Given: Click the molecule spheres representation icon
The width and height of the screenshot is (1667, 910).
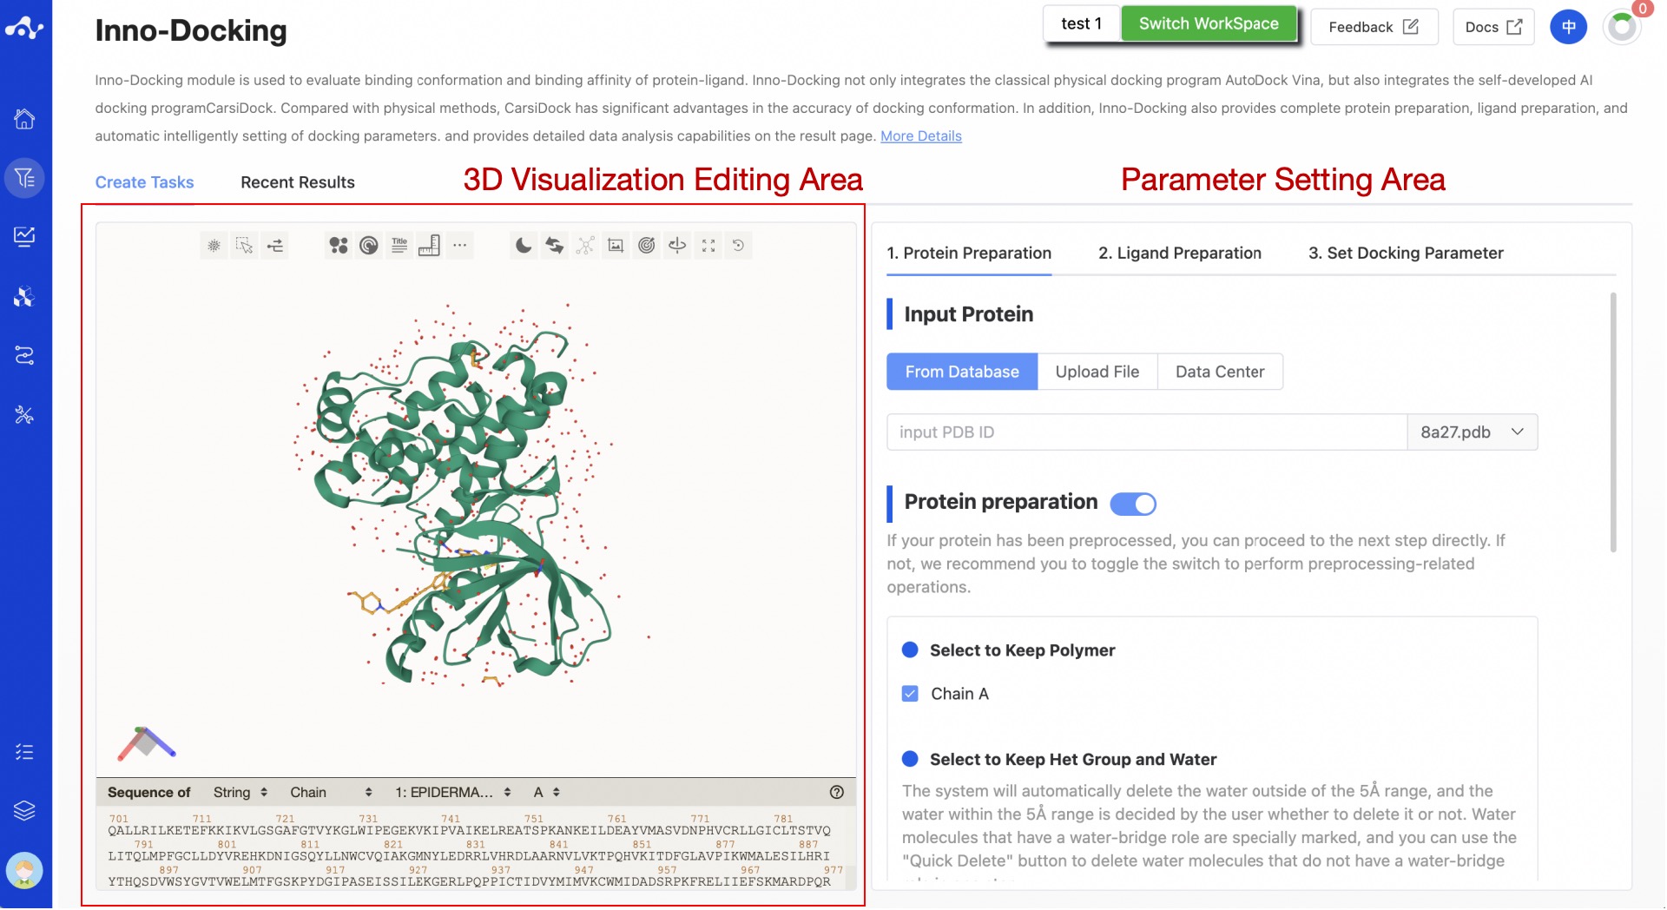Looking at the screenshot, I should [339, 246].
